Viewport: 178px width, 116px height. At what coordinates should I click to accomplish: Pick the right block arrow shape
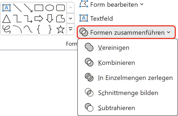click(x=39, y=19)
